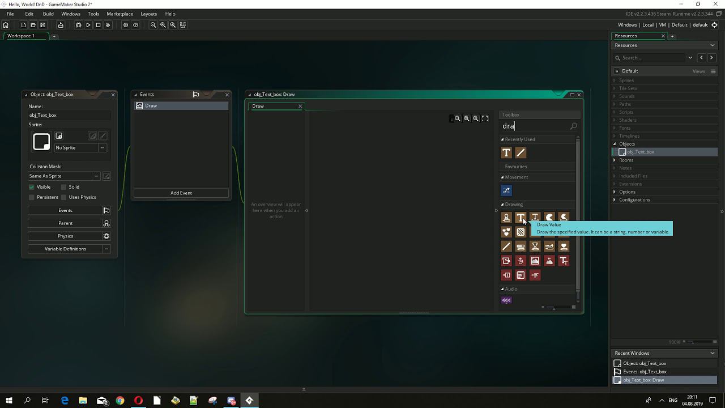
Task: Open the Layouts menu
Action: tap(149, 14)
